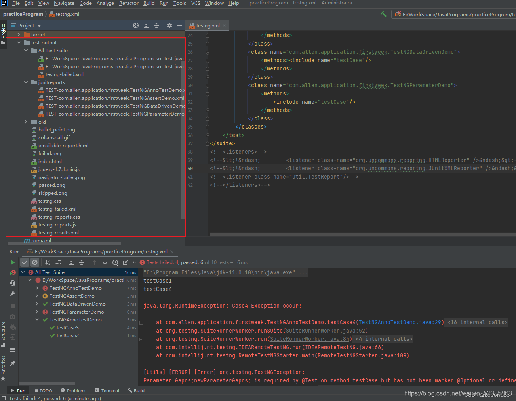Toggle Show Ignored tests button
Viewport: 516px width, 401px height.
click(35, 262)
